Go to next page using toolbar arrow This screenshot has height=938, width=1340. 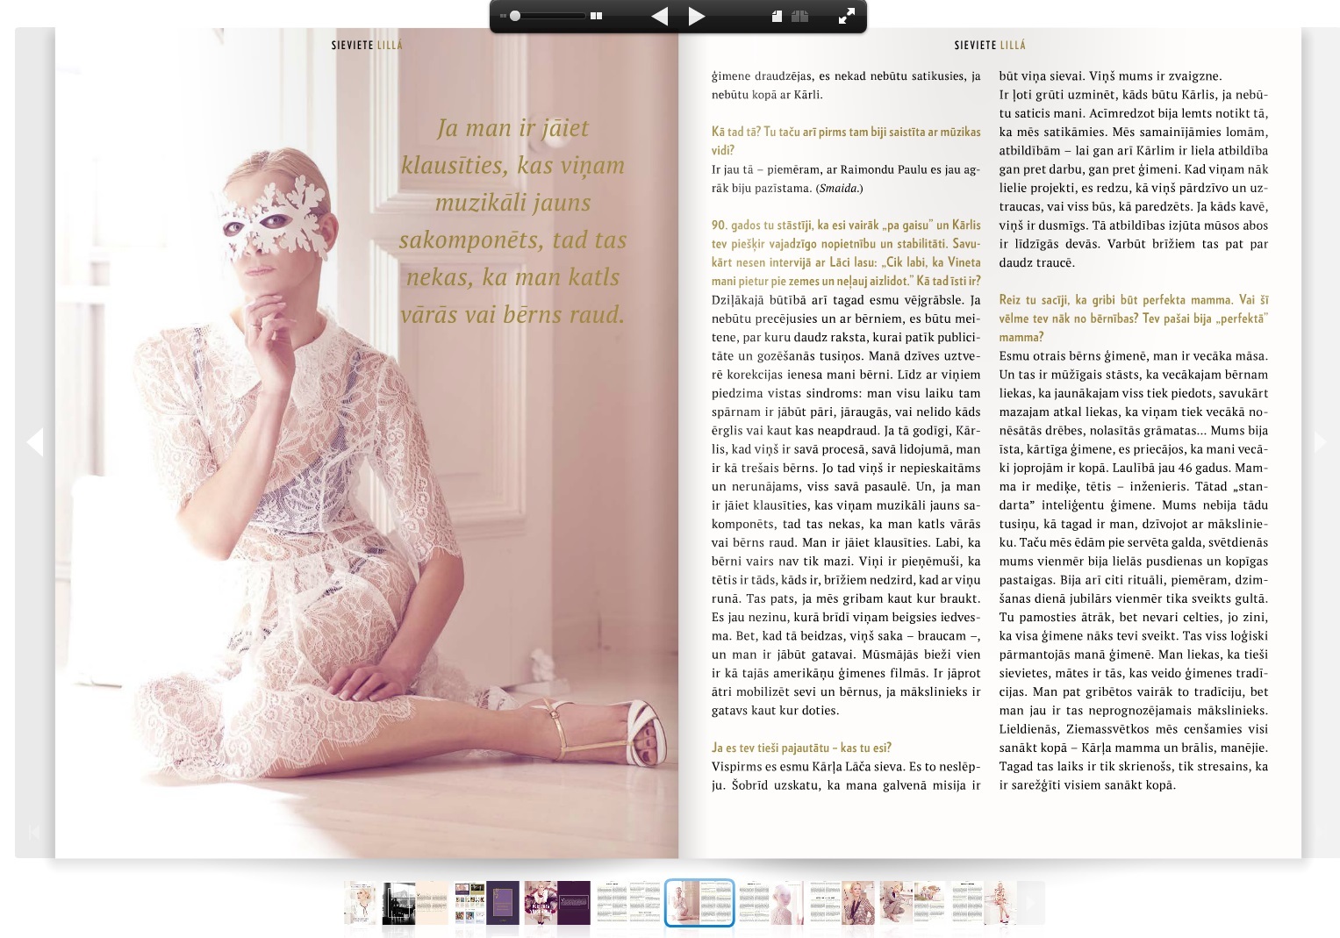point(697,17)
